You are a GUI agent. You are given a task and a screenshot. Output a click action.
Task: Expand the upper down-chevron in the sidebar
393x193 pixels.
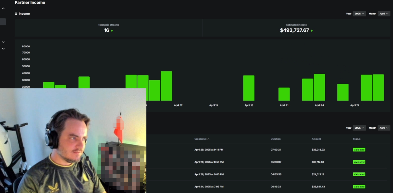[3, 42]
